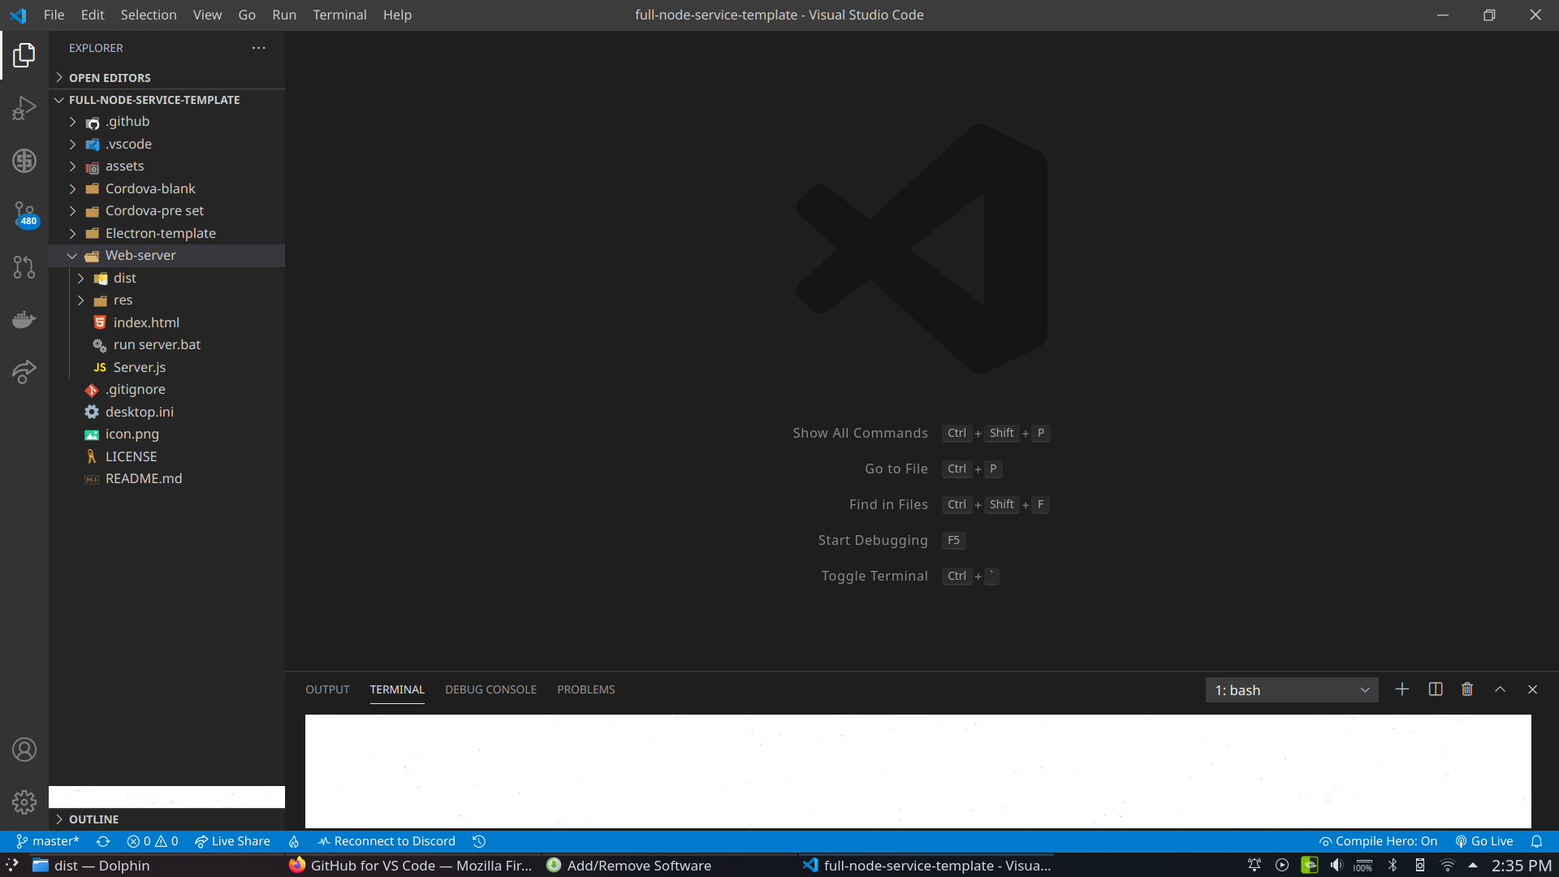
Task: Click the master* branch indicator
Action: 48,841
